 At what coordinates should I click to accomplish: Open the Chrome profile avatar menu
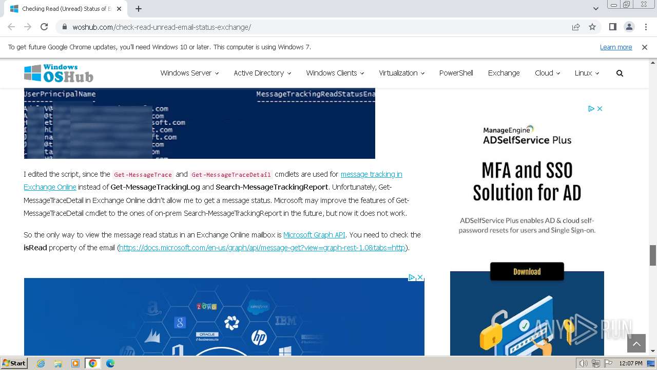(629, 27)
